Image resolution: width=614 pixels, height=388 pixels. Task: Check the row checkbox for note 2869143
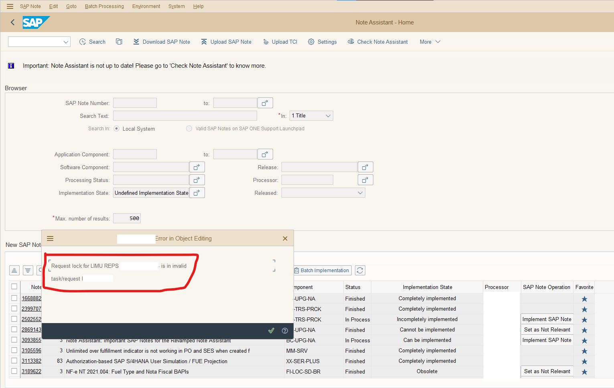[x=14, y=329]
